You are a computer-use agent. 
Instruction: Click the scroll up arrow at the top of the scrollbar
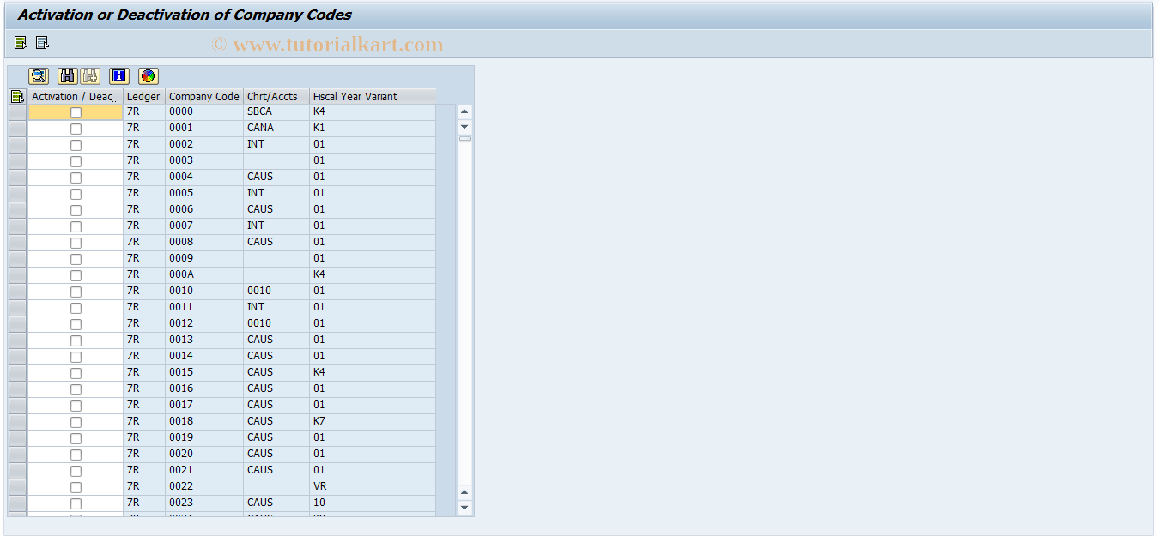click(464, 111)
